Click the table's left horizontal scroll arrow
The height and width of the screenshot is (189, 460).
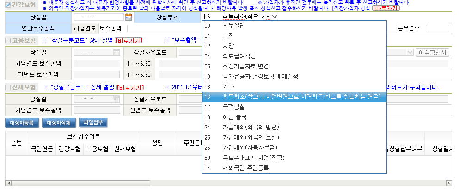8,183
